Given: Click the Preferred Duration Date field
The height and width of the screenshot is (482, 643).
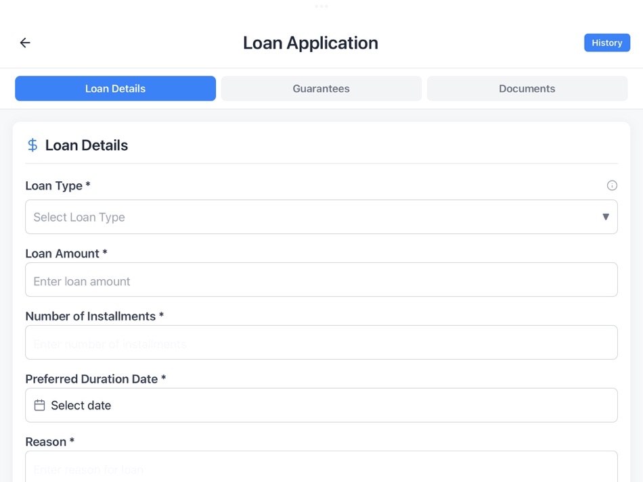Looking at the screenshot, I should [x=321, y=405].
